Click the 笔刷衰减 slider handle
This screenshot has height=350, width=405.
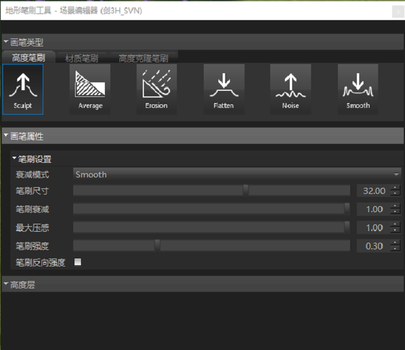tap(347, 209)
